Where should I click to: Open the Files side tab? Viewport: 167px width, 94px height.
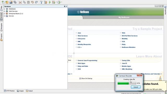[x=1, y=8]
